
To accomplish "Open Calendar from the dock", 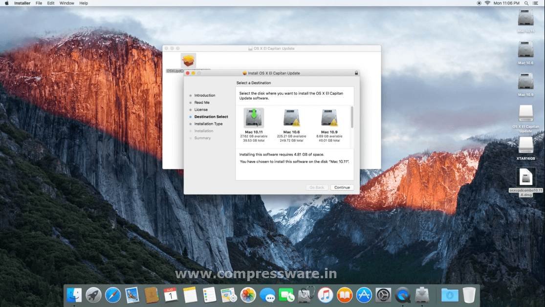I will tap(171, 295).
